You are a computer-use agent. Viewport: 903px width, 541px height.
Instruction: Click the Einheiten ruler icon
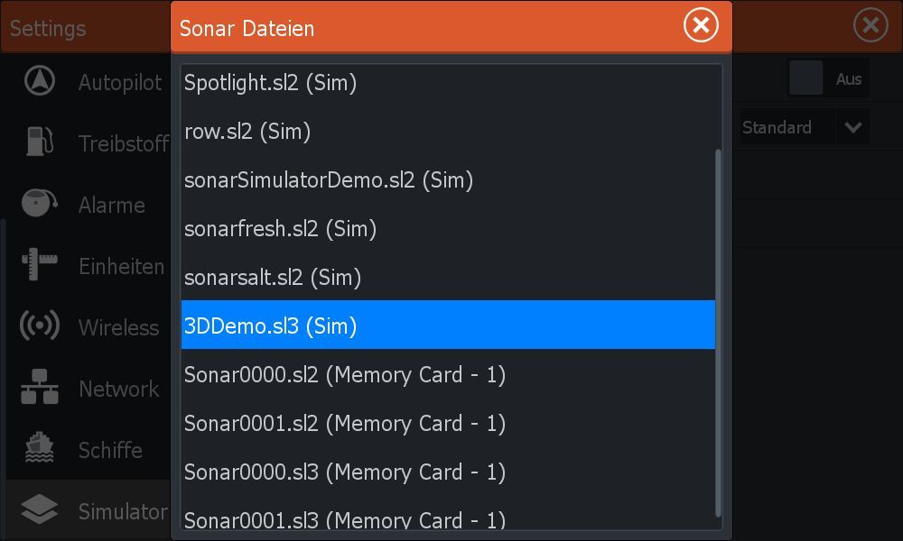pos(39,266)
